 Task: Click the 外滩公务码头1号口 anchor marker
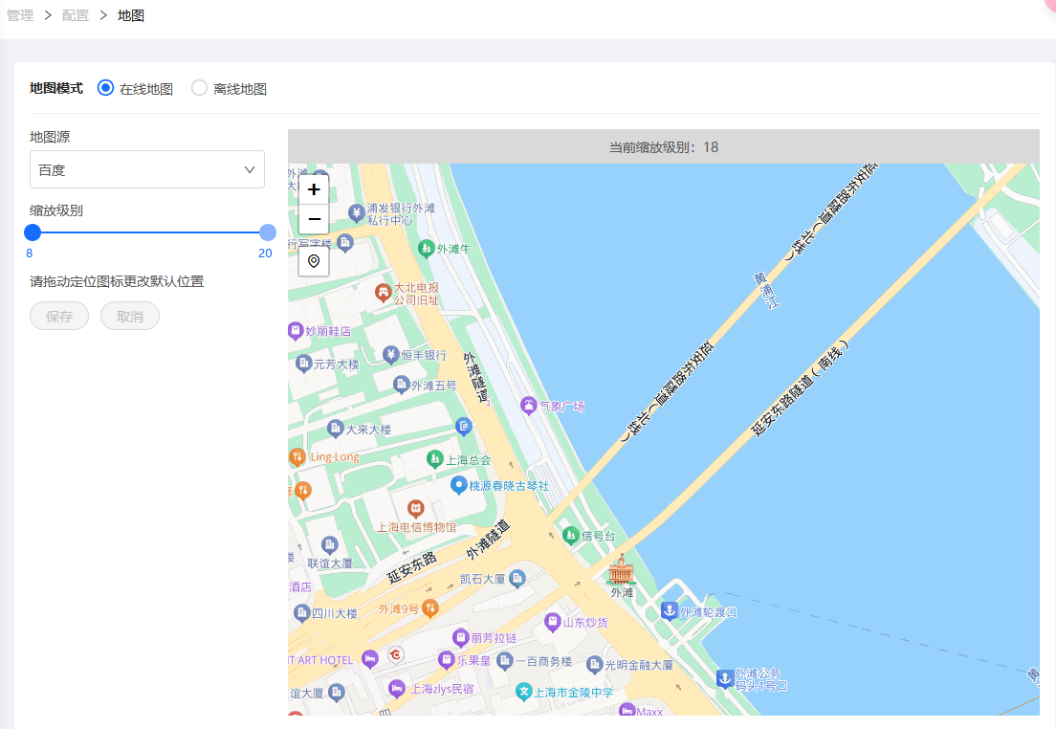(725, 678)
